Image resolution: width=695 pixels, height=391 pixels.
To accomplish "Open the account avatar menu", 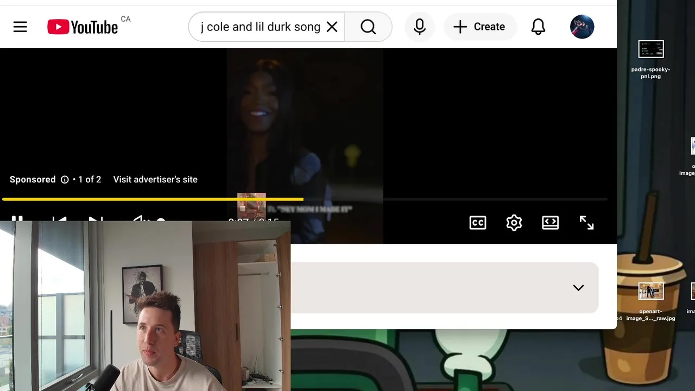I will (x=582, y=27).
